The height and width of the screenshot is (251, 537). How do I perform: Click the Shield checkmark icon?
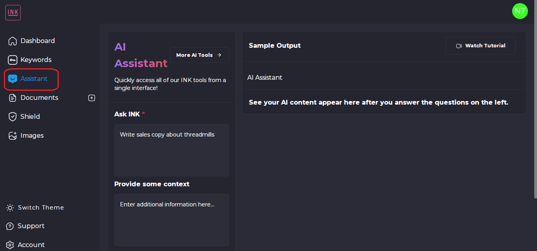[x=13, y=116]
